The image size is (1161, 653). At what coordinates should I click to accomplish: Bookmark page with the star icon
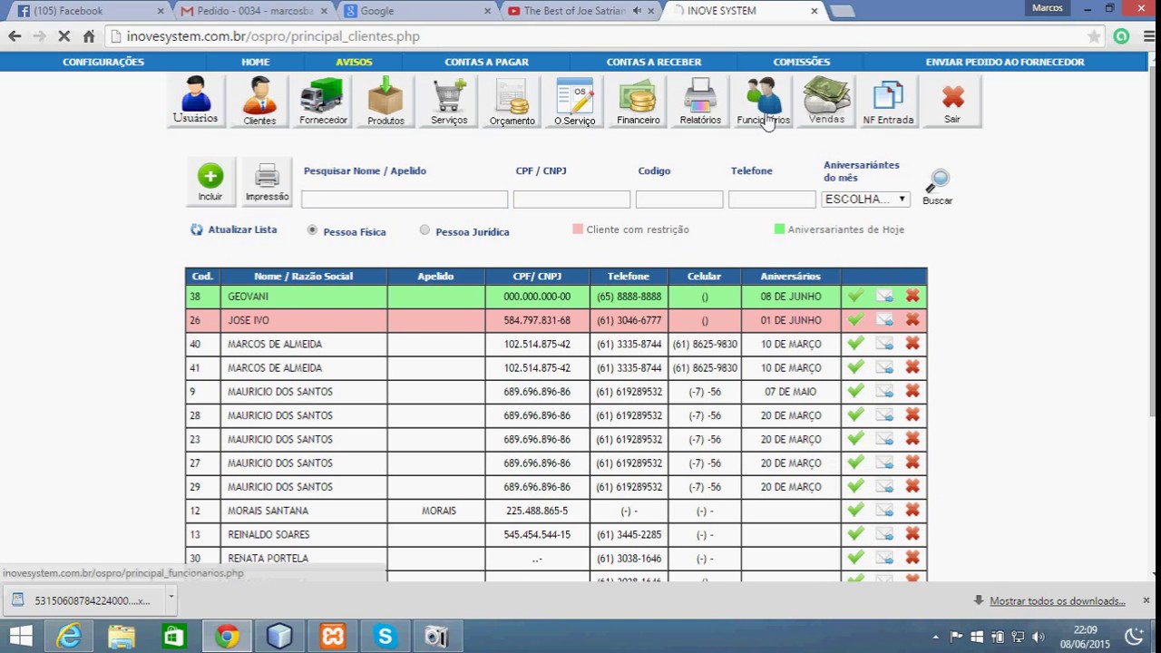point(1095,36)
